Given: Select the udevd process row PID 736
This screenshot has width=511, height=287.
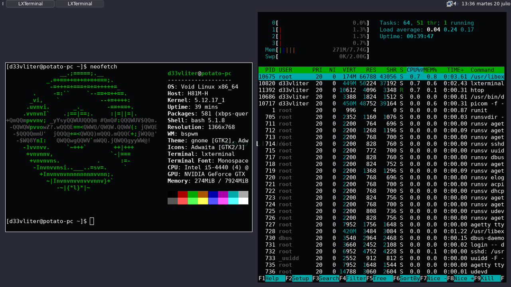Looking at the screenshot, I should [381, 271].
